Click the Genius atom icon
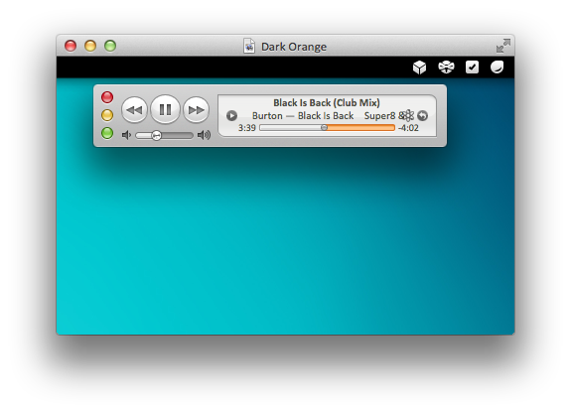 click(x=408, y=116)
